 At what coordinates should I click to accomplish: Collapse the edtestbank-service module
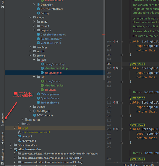[11, 149]
